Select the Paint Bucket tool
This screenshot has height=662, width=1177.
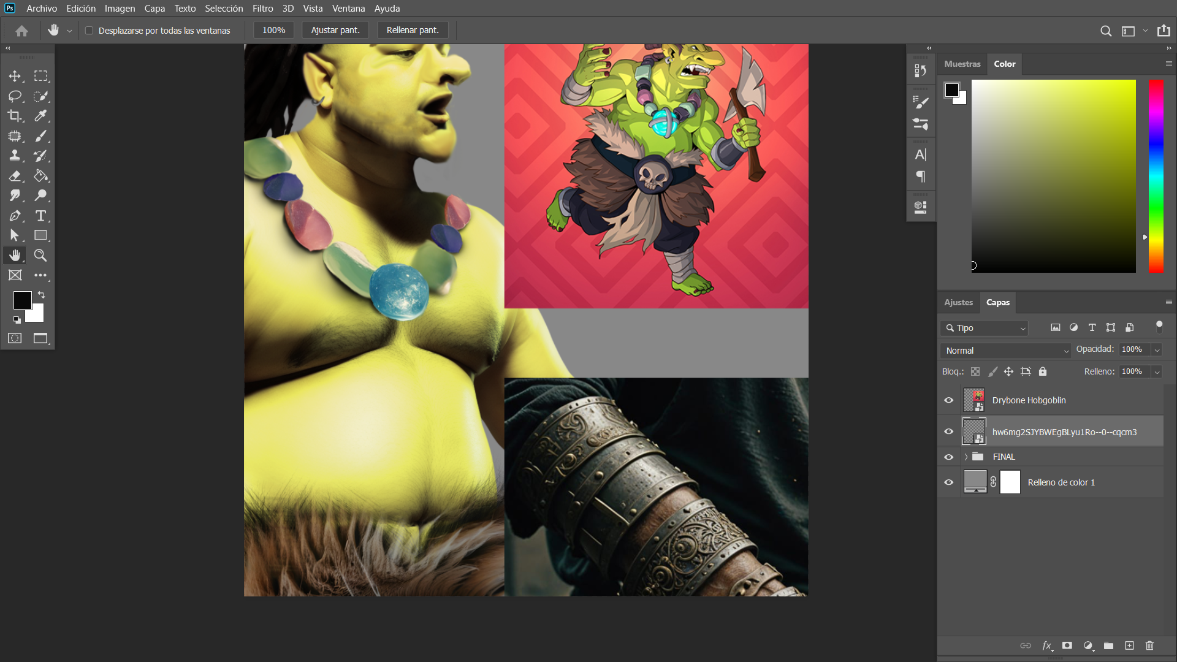click(x=40, y=176)
